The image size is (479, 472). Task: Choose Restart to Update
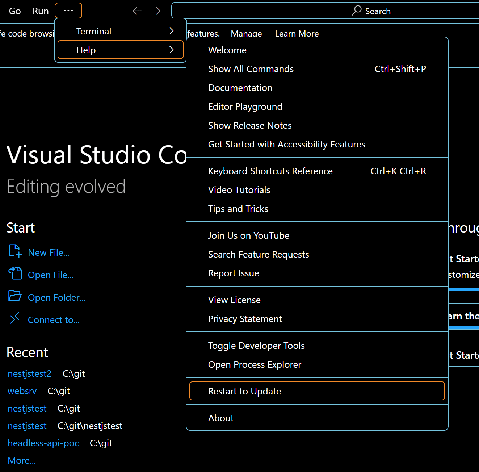(244, 391)
